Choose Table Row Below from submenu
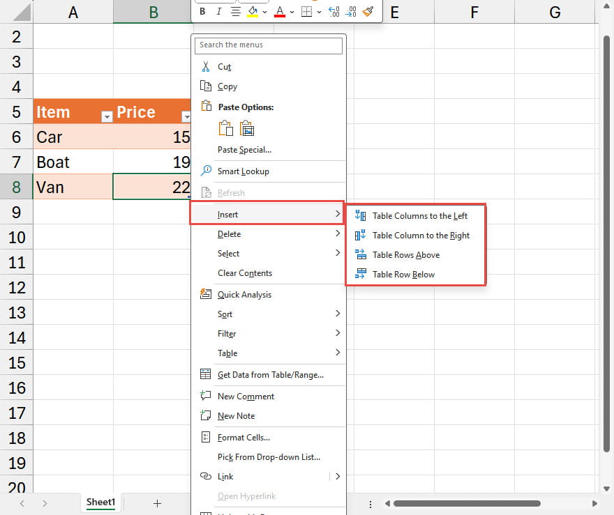This screenshot has width=614, height=515. pyautogui.click(x=403, y=275)
